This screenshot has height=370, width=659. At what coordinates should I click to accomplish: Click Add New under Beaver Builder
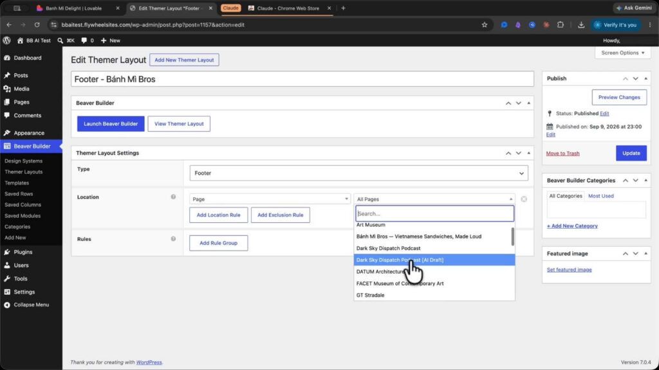tap(15, 238)
